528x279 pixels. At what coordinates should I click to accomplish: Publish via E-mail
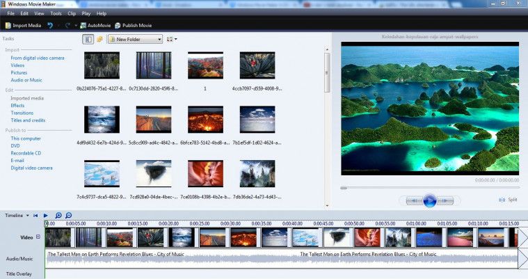17,161
